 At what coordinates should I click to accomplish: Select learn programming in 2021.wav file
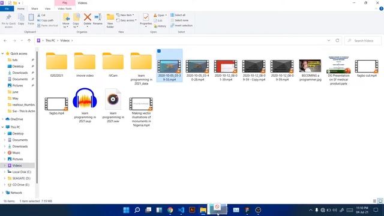(113, 106)
